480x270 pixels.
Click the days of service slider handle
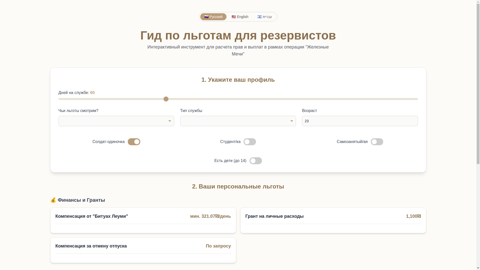tap(166, 99)
